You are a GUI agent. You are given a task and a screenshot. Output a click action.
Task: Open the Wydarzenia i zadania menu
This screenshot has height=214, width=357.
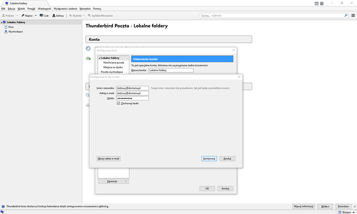pyautogui.click(x=65, y=9)
